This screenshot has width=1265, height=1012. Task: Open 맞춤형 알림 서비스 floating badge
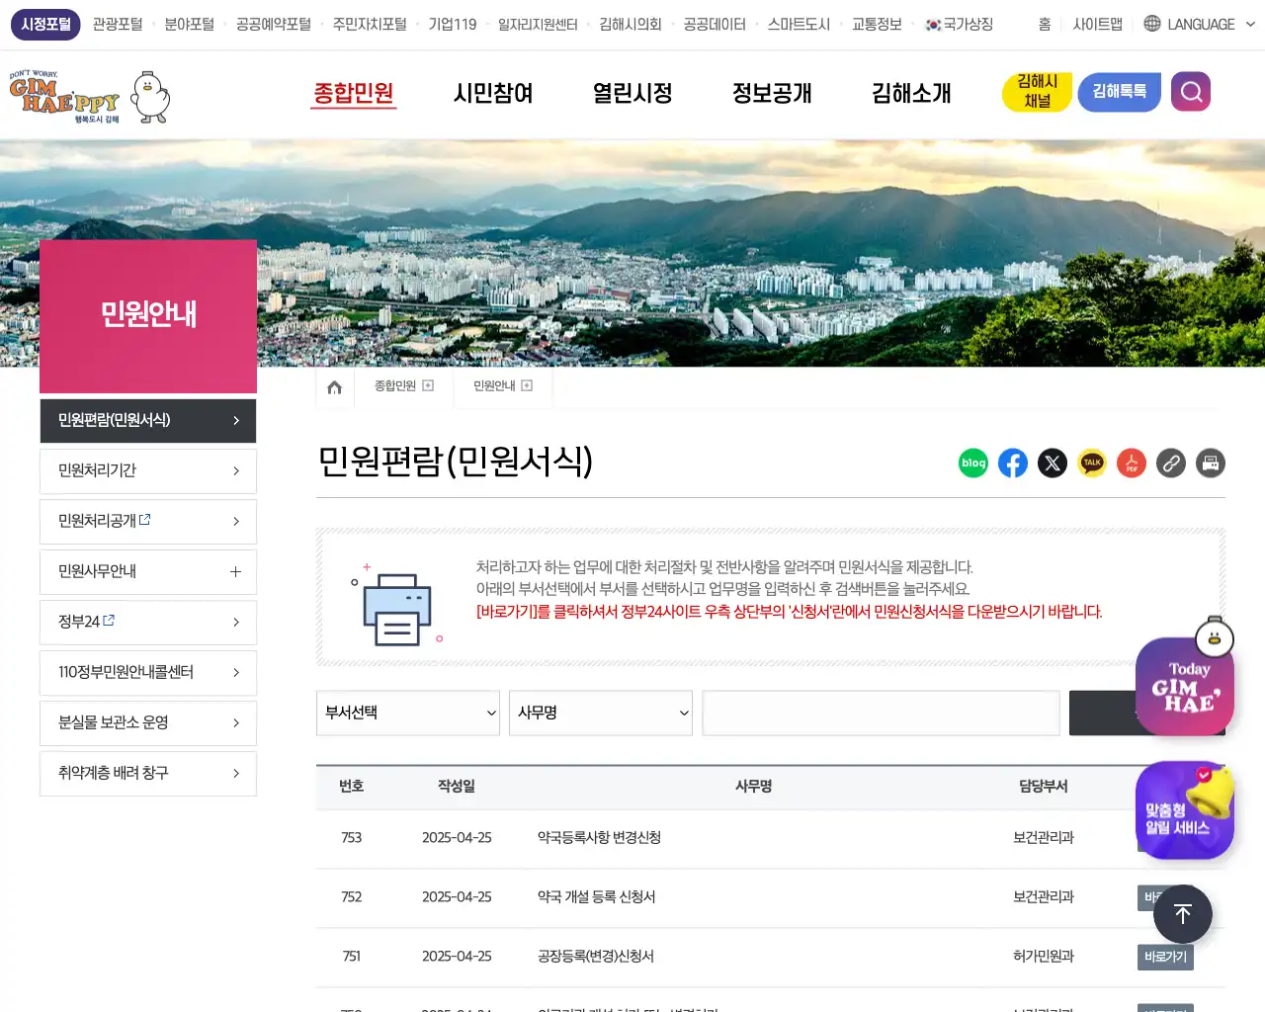[1185, 812]
